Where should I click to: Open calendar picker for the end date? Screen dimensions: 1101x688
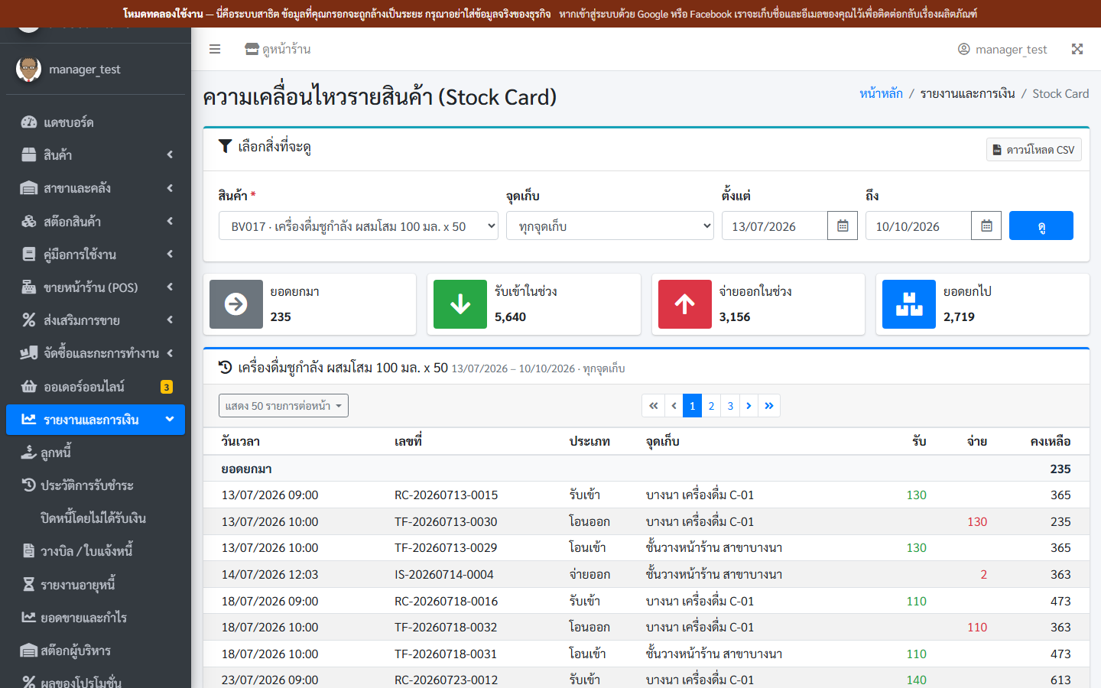pos(986,226)
